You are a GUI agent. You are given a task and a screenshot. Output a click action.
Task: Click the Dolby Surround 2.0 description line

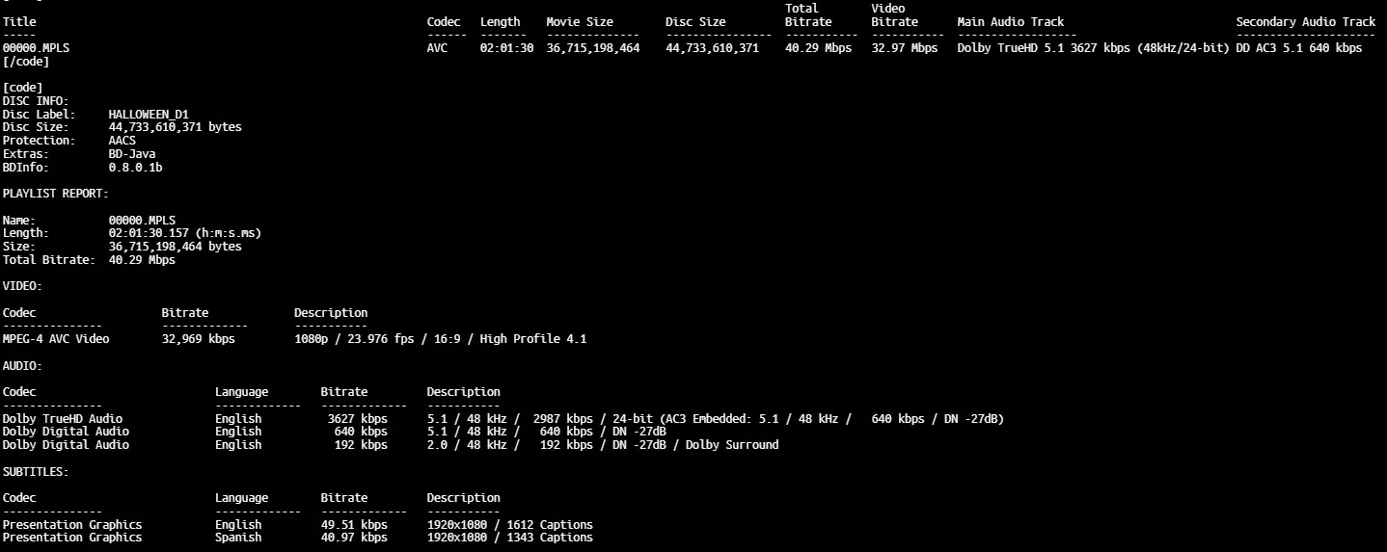click(603, 445)
